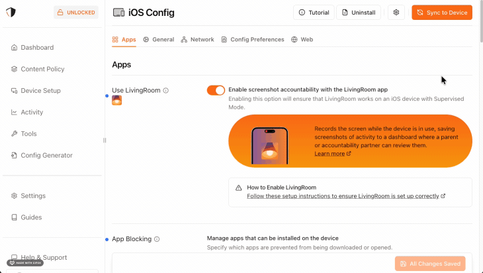Select Tools in the sidebar
483x273 pixels.
point(24,134)
